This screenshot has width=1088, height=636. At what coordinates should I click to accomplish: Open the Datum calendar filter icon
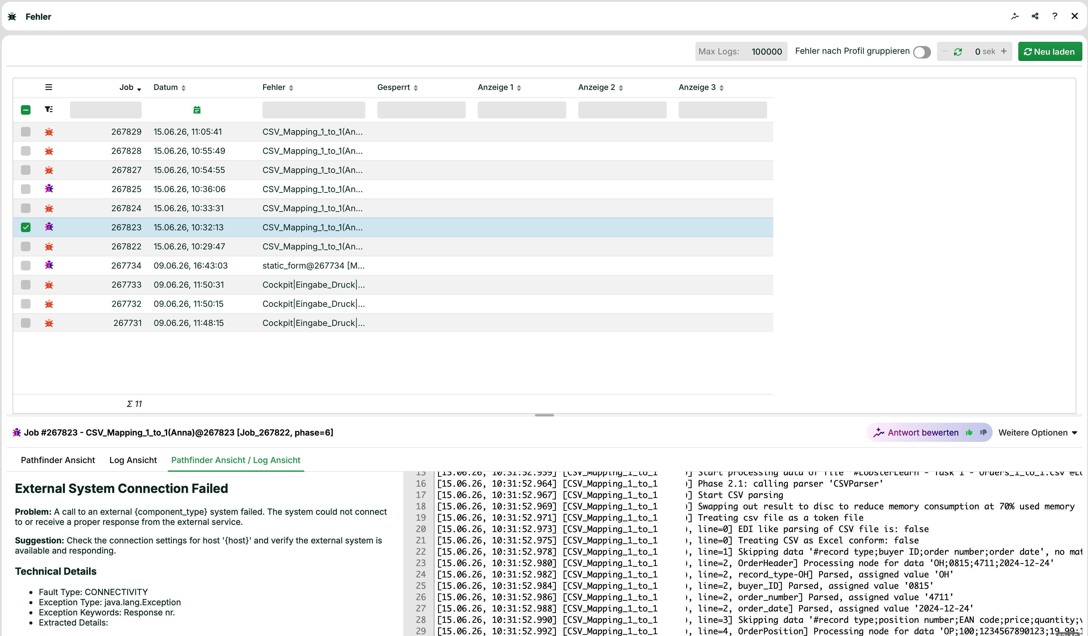(197, 110)
